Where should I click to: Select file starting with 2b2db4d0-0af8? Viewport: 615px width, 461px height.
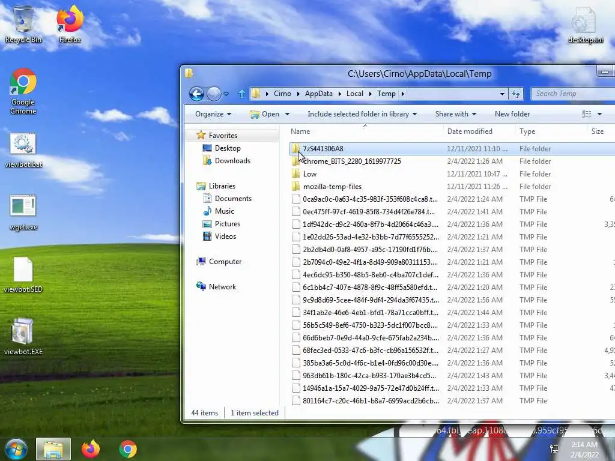[370, 249]
